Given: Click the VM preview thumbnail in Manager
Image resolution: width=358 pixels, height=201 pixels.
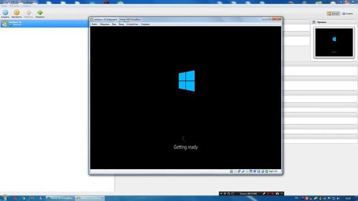Looking at the screenshot, I should 334,42.
